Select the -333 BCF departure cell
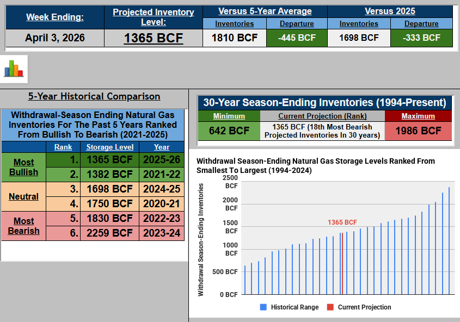 pos(421,38)
